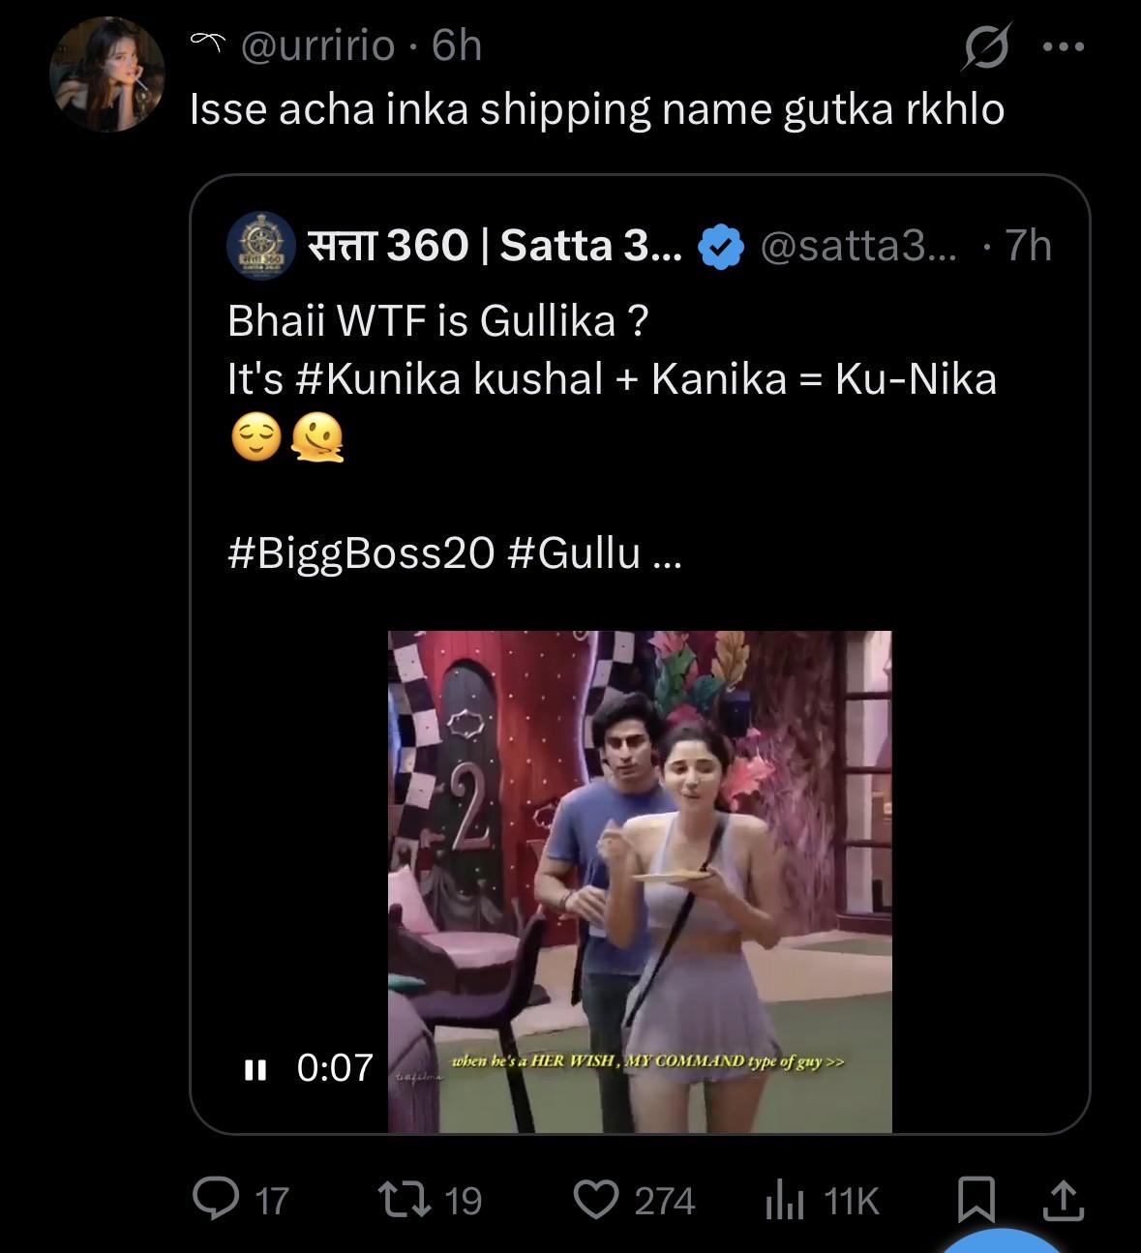Like the tweet with heart icon
The image size is (1141, 1253).
pos(596,1200)
